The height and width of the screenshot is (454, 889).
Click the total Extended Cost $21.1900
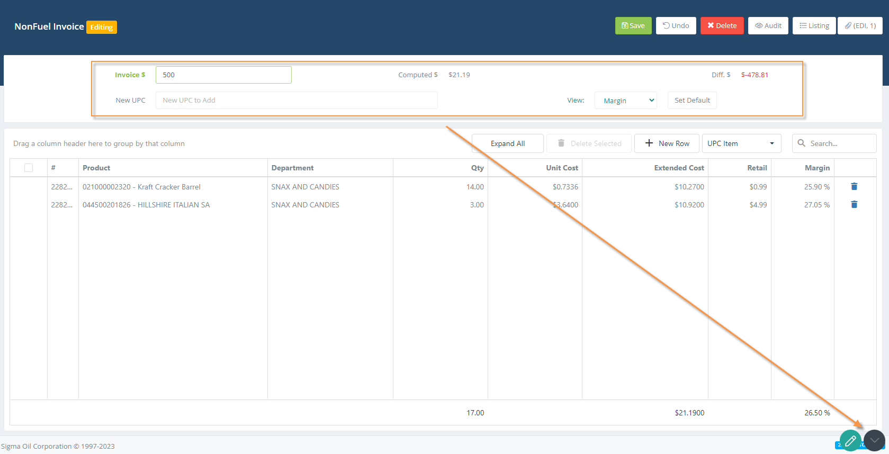tap(689, 413)
